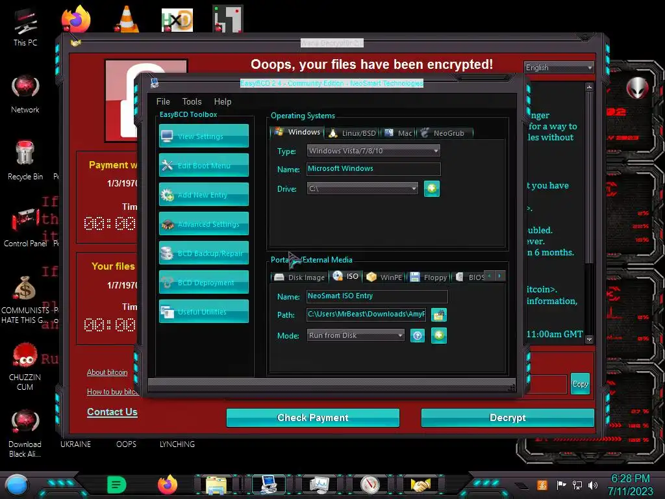The width and height of the screenshot is (665, 499).
Task: Open performance monitor icon on taskbar
Action: [319, 485]
